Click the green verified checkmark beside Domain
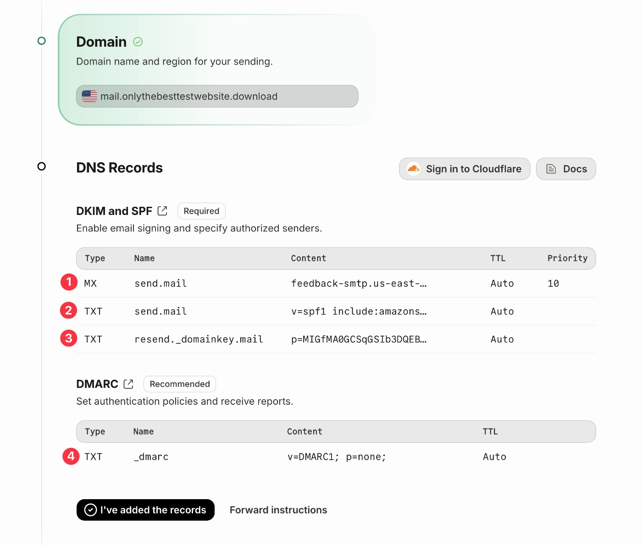642x545 pixels. click(x=138, y=42)
